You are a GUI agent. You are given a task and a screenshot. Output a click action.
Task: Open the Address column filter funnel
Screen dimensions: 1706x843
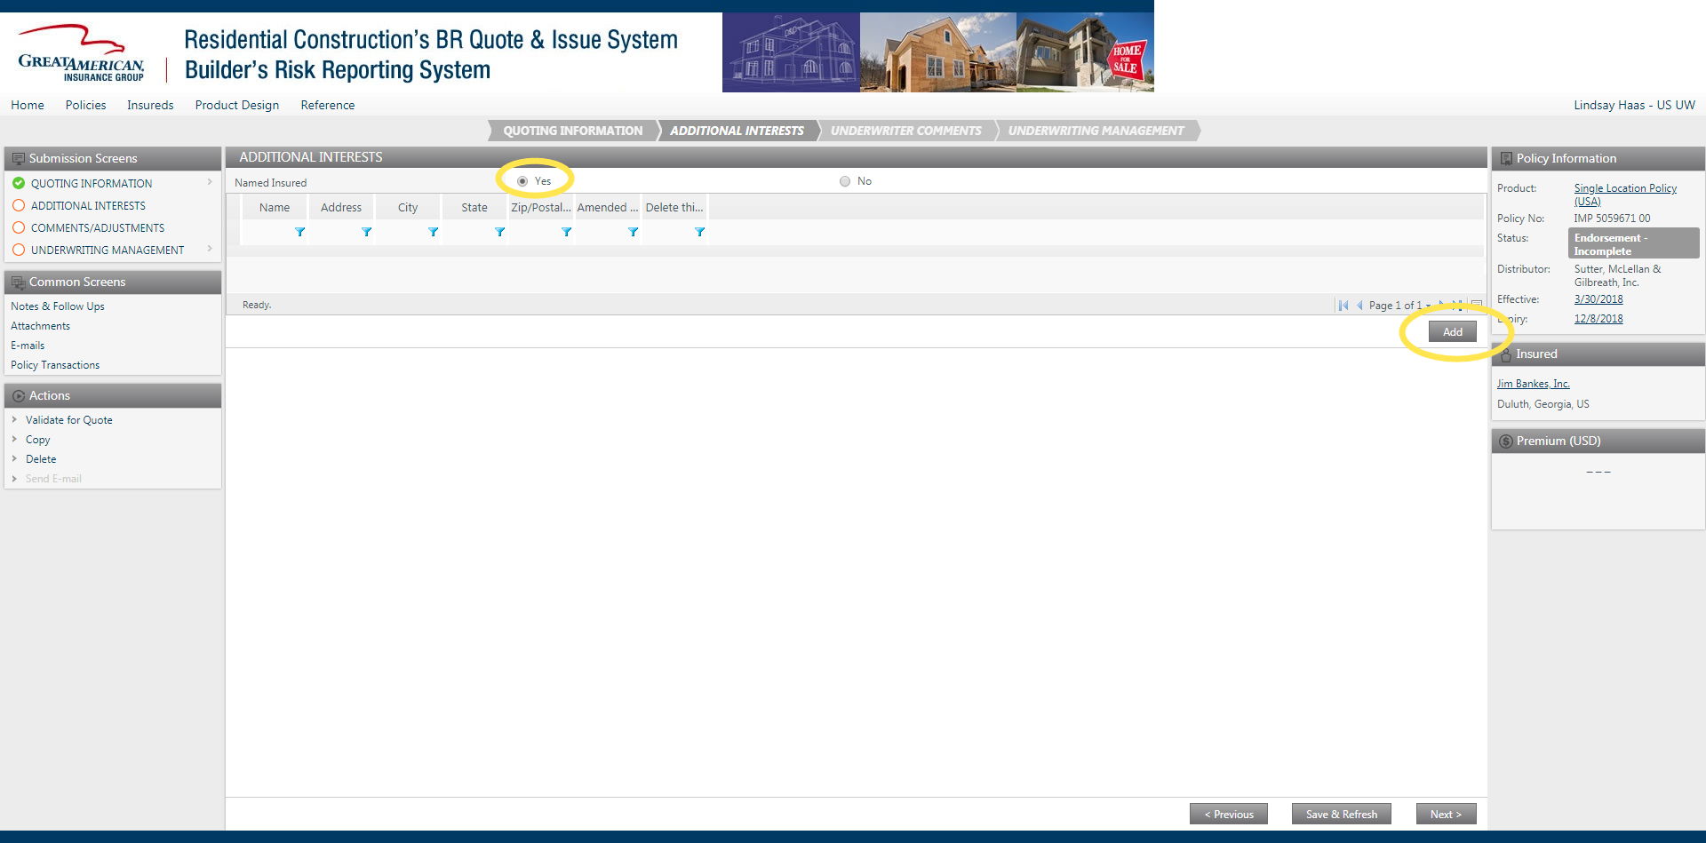pos(366,232)
